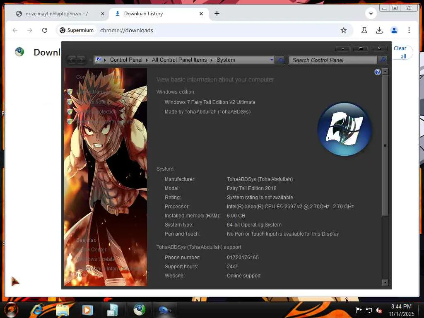Click 'System rating is not available' text
The image size is (424, 318).
(260, 198)
